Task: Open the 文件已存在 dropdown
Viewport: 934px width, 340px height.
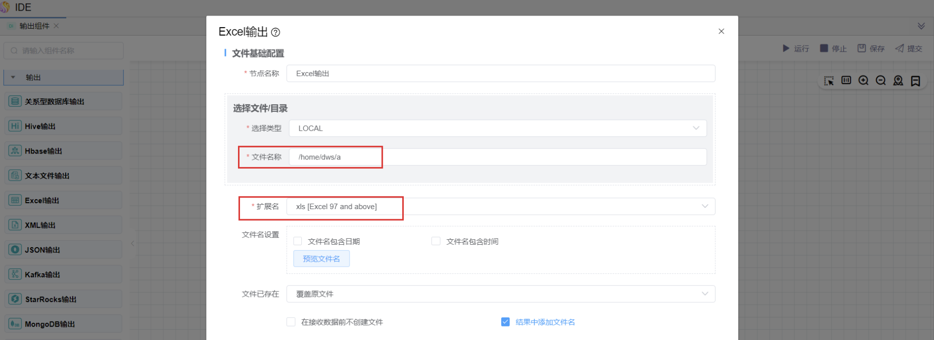Action: [x=500, y=294]
